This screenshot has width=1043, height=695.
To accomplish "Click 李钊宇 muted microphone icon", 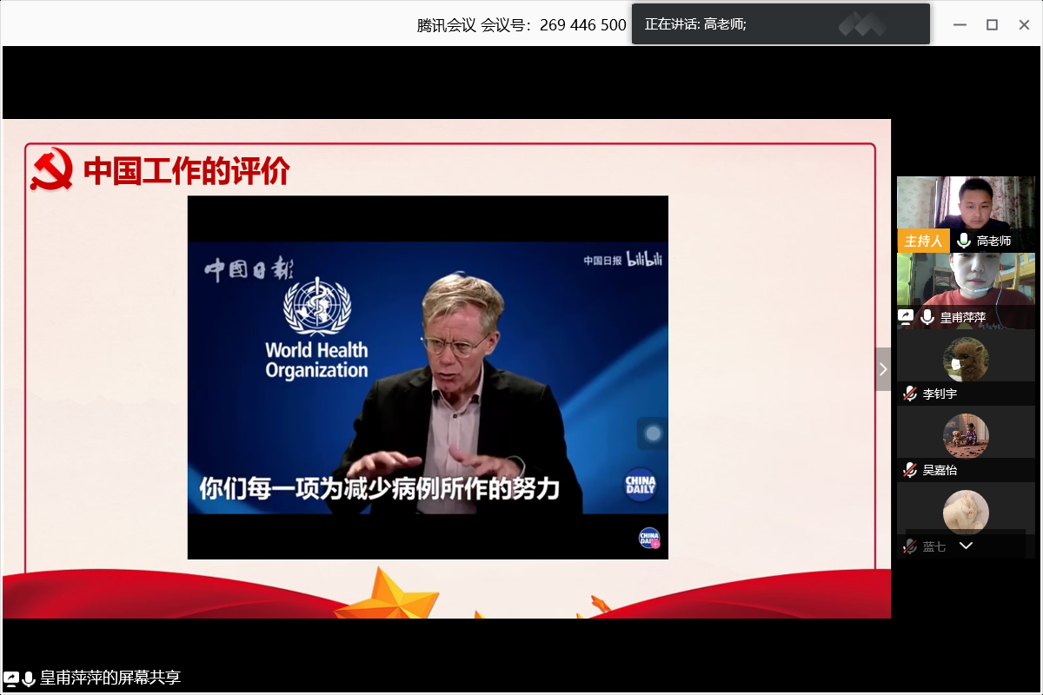I will 909,394.
